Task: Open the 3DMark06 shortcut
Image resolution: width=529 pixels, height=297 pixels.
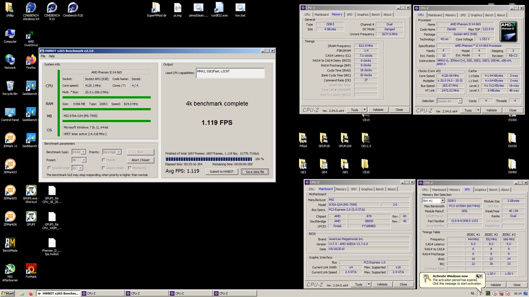Action: pyautogui.click(x=10, y=218)
